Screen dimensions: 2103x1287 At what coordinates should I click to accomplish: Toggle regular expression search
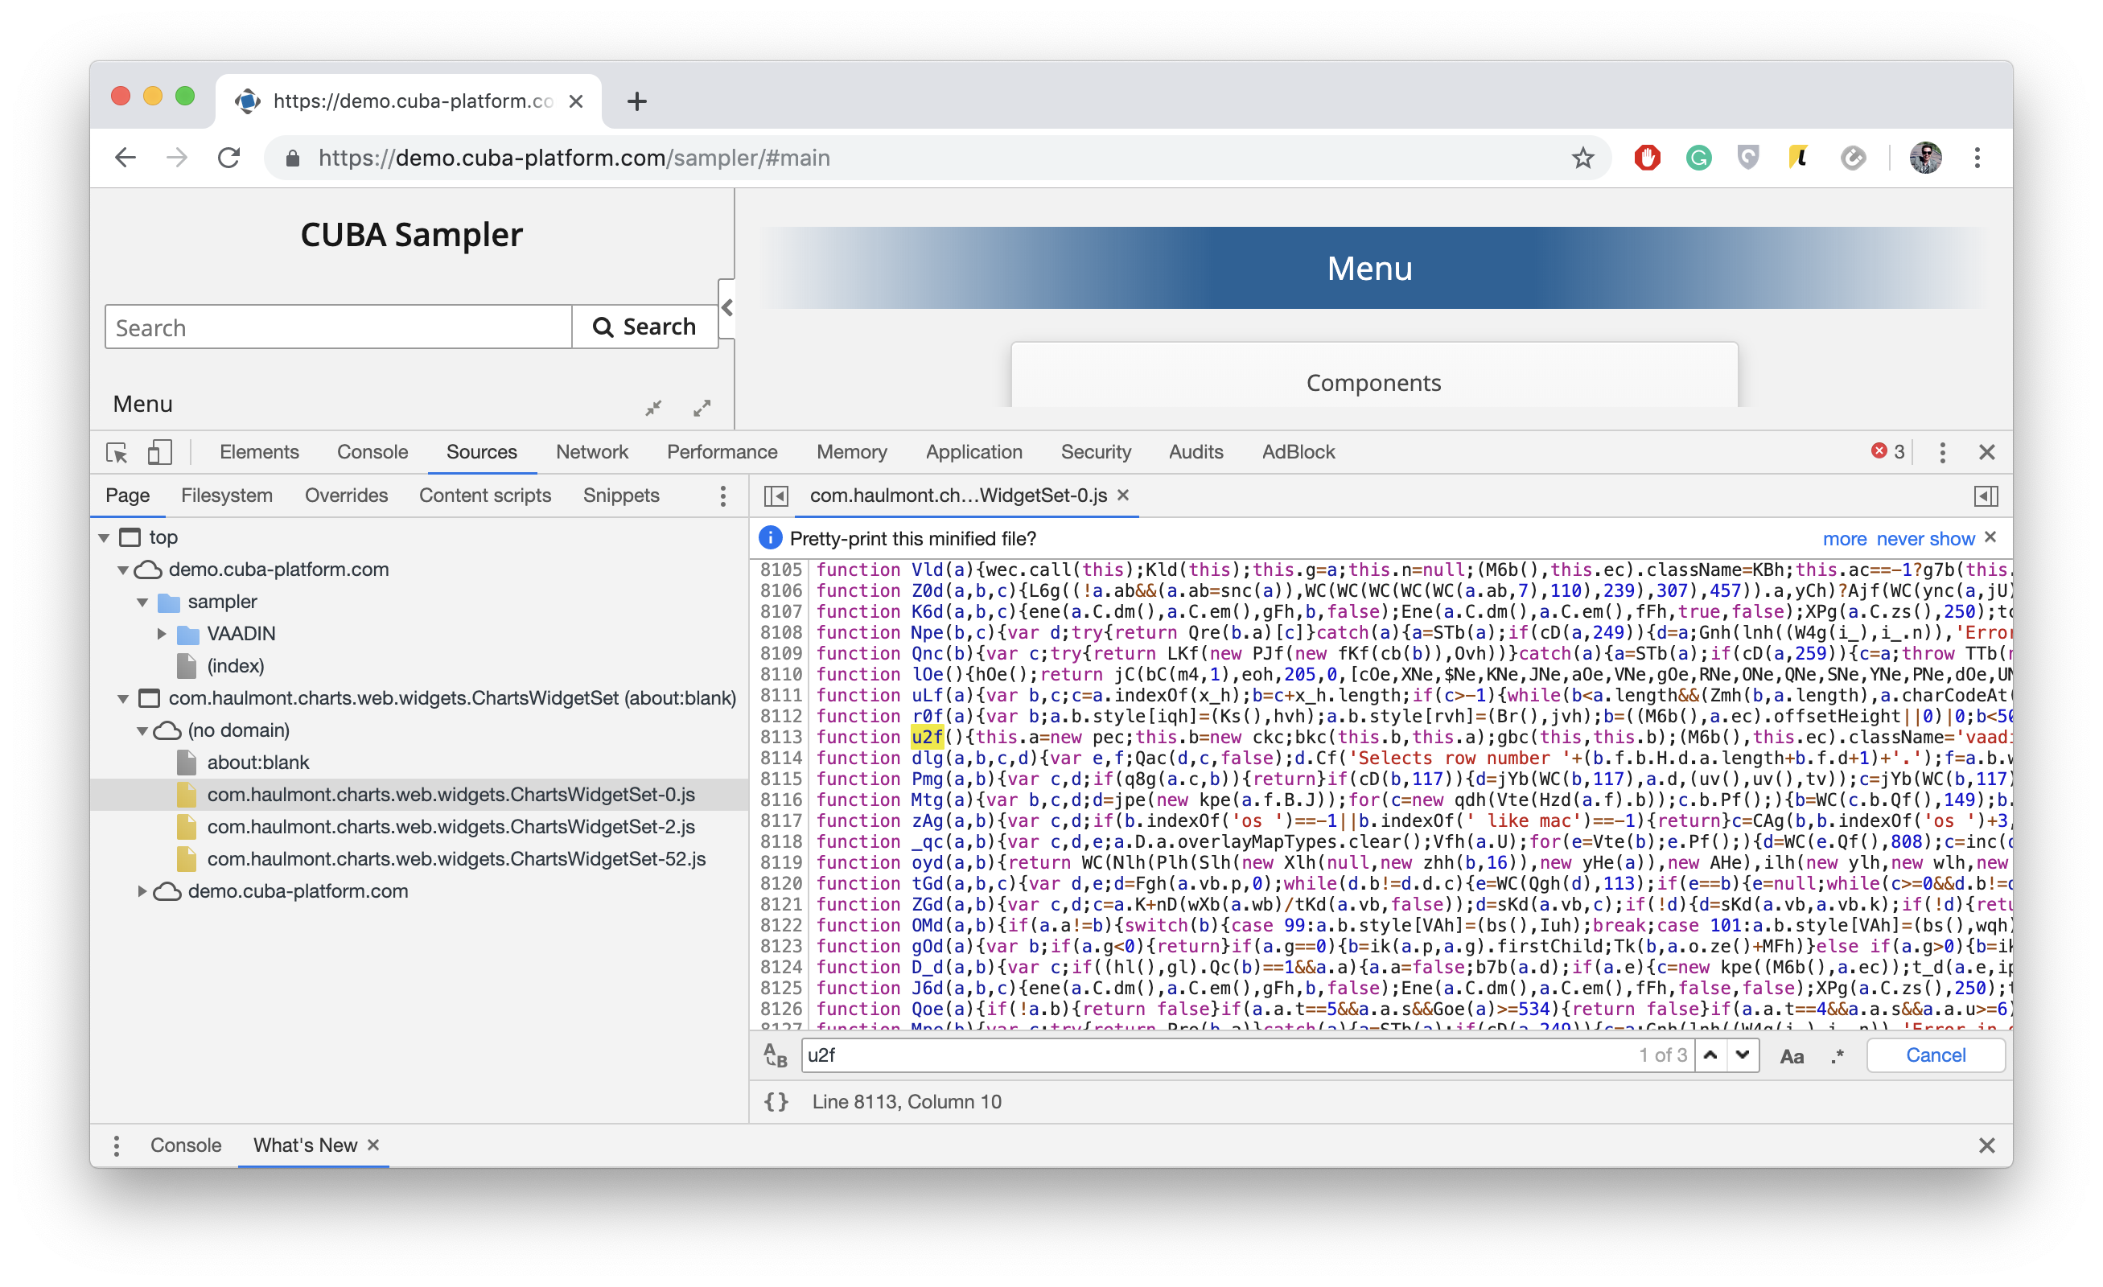click(1837, 1057)
